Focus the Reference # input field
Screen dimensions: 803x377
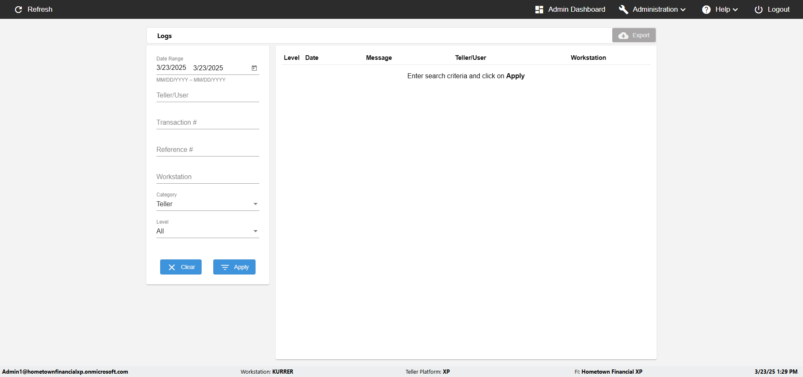pyautogui.click(x=208, y=150)
